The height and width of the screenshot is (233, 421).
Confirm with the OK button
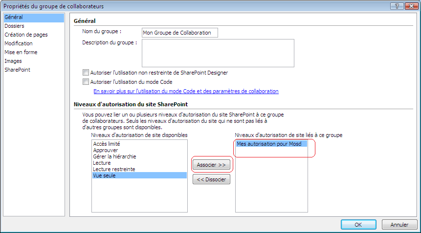pos(358,225)
